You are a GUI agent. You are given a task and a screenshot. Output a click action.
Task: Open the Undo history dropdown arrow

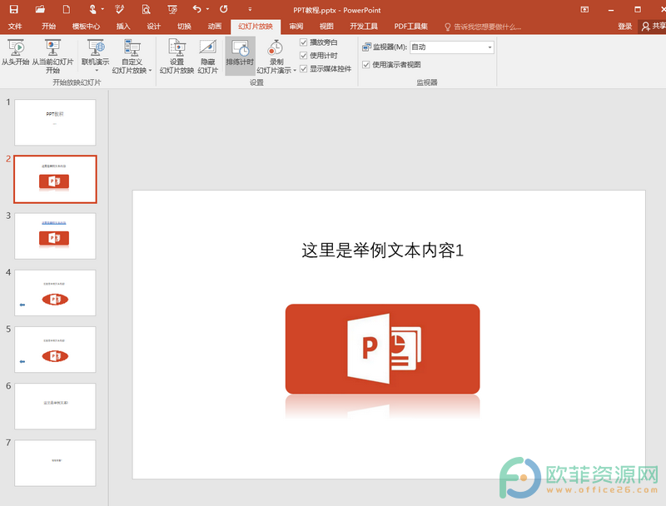(207, 9)
